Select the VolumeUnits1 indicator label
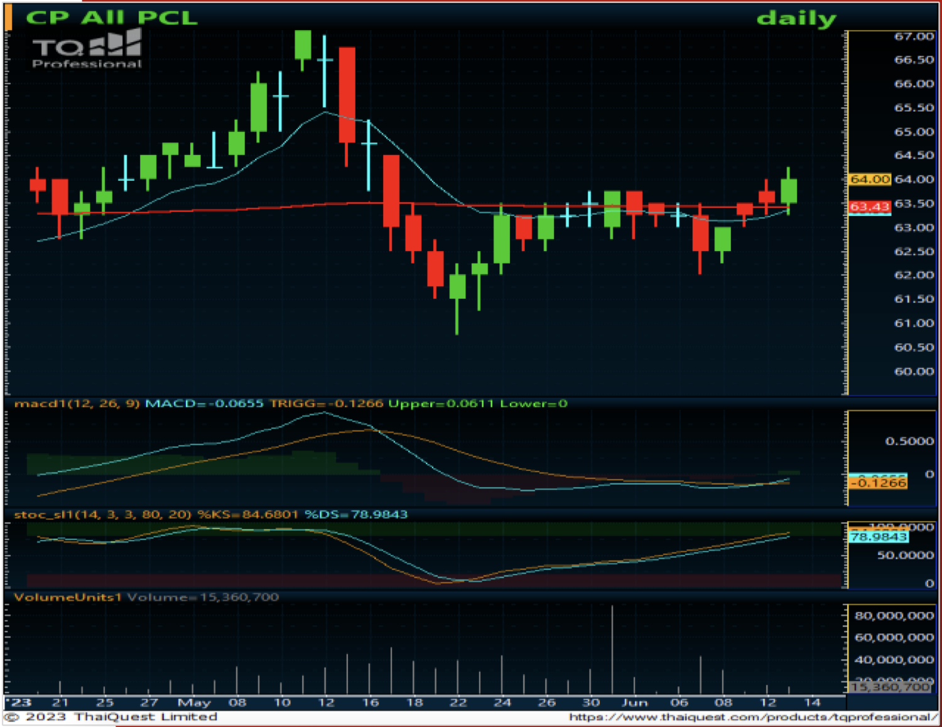This screenshot has width=942, height=727. [x=68, y=597]
